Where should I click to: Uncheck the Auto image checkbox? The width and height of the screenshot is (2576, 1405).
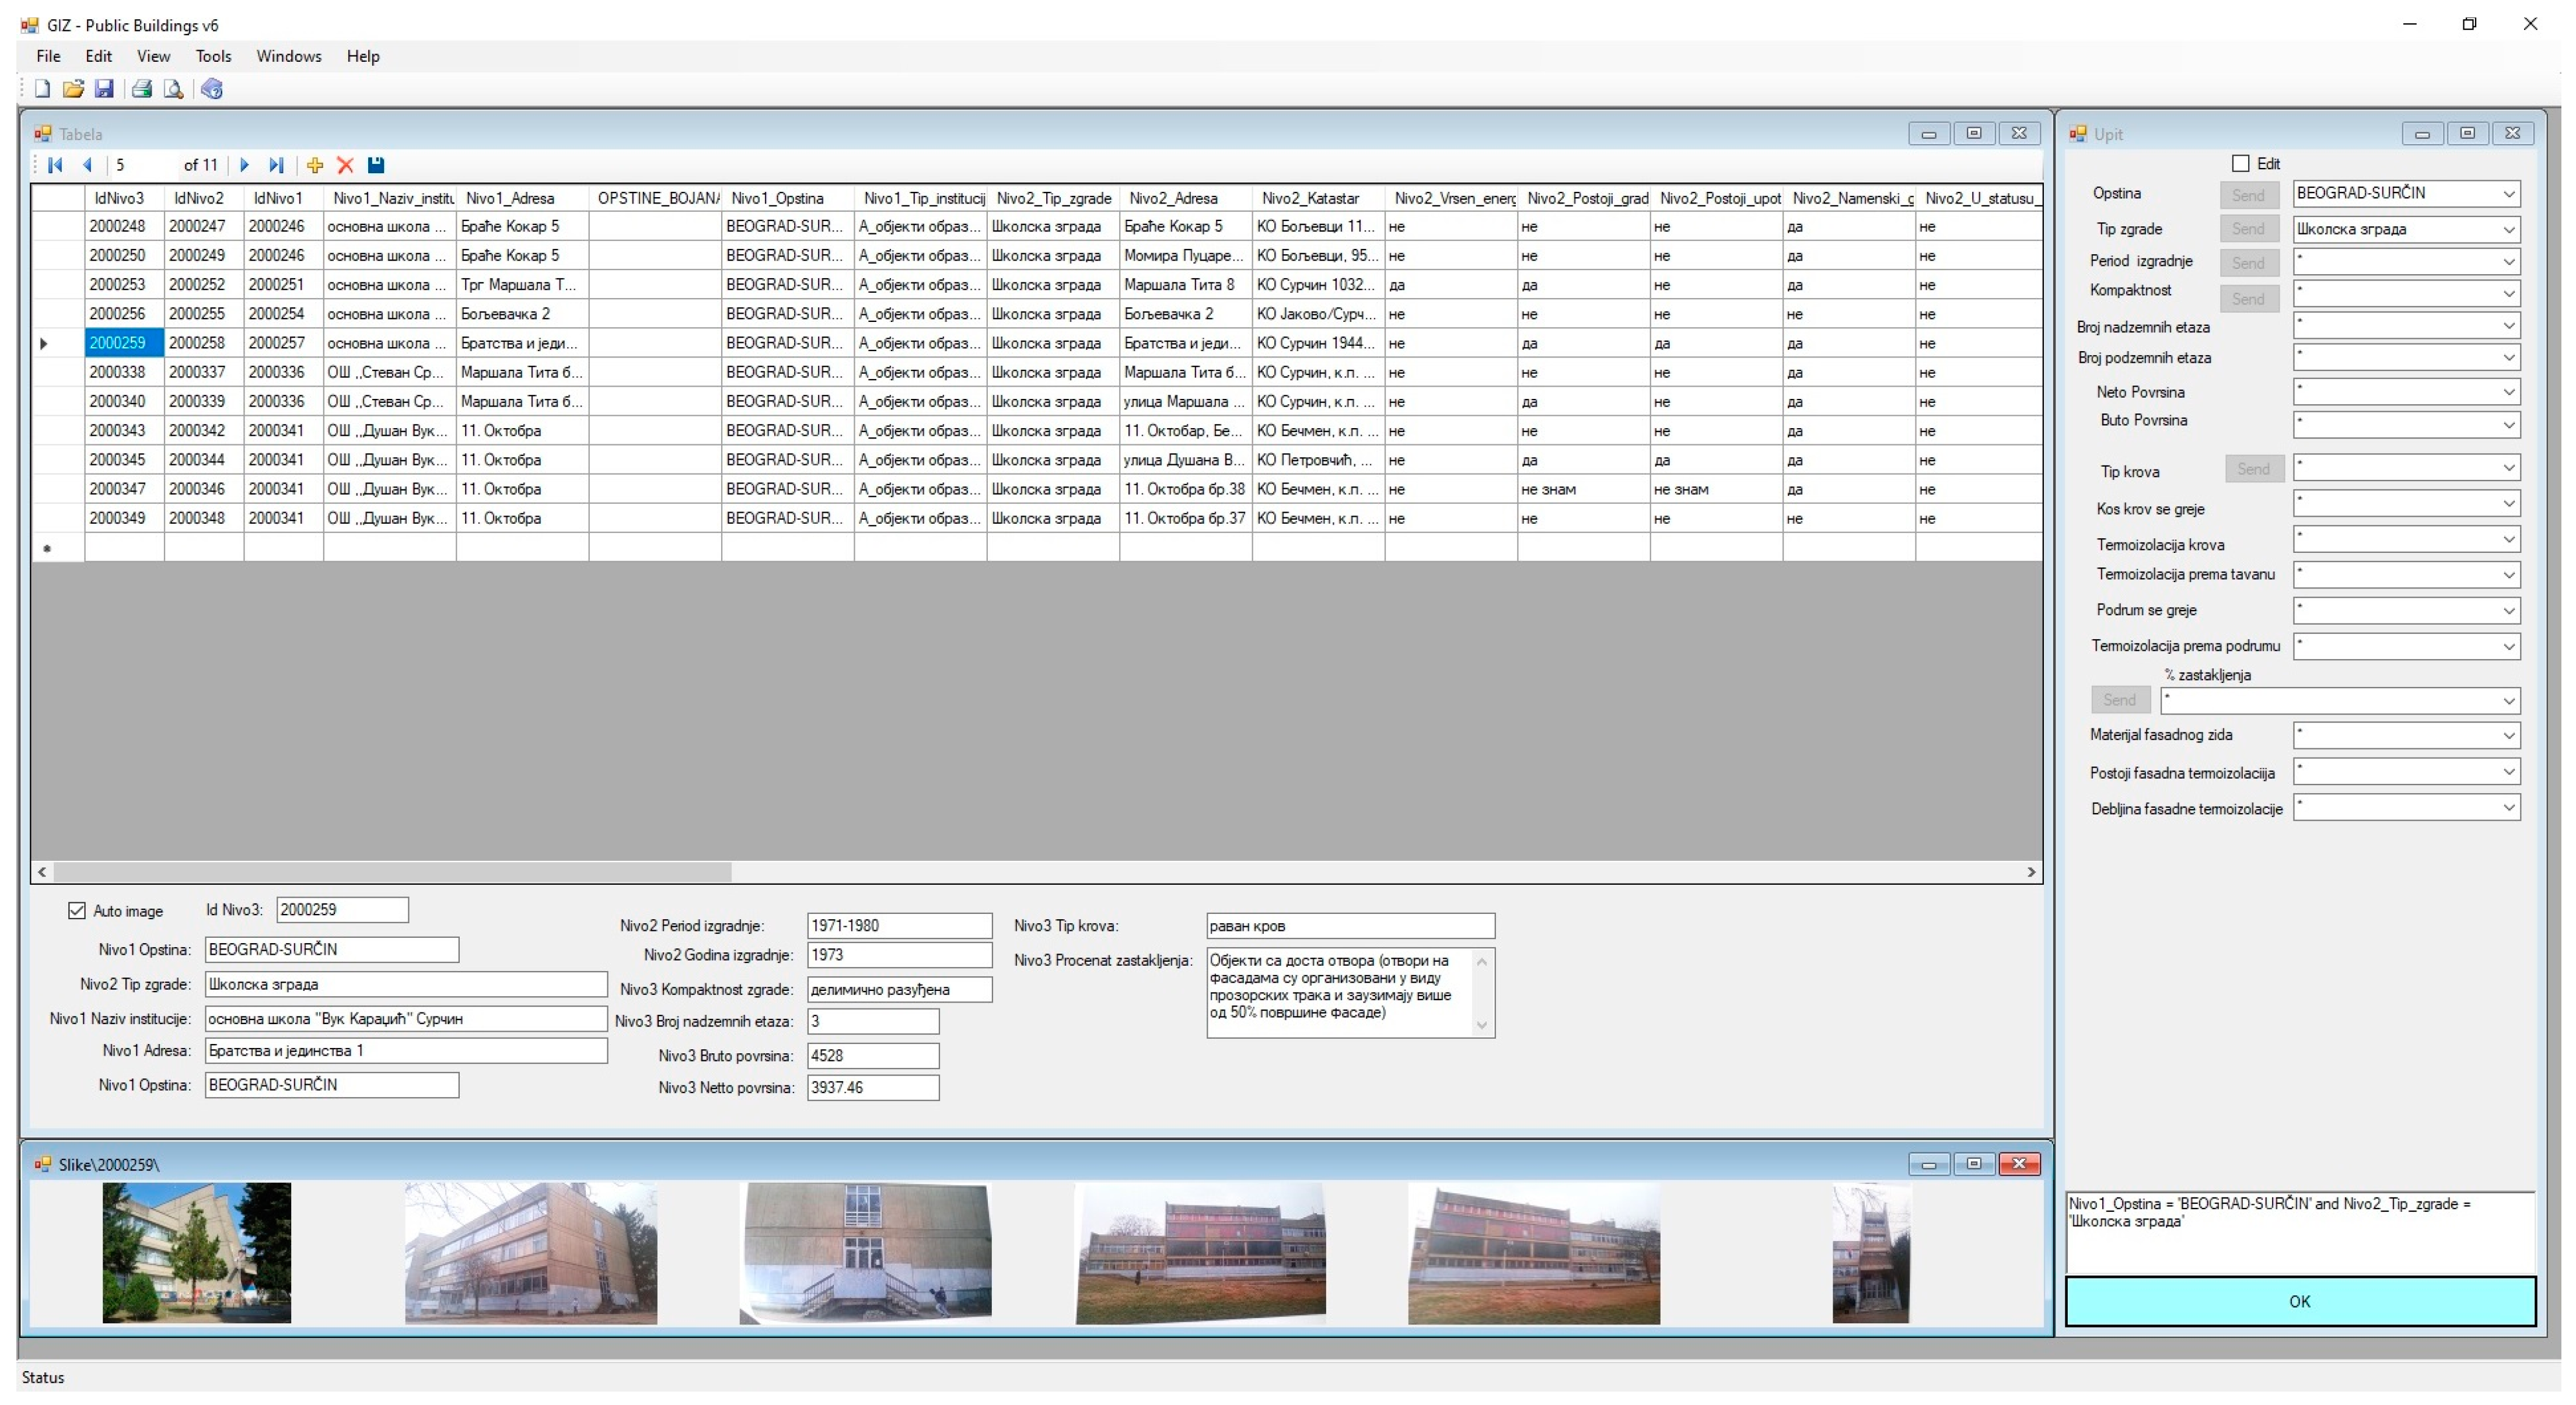(x=77, y=910)
